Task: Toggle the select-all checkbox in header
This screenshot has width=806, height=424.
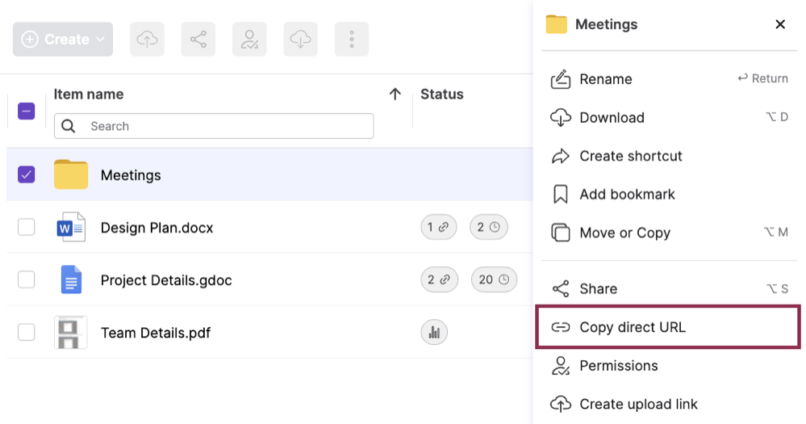Action: 27,111
